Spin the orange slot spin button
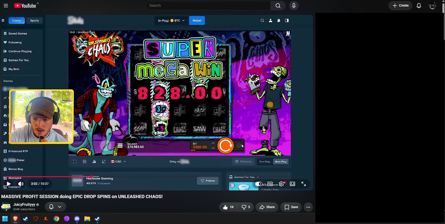The height and width of the screenshot is (224, 445). point(225,145)
